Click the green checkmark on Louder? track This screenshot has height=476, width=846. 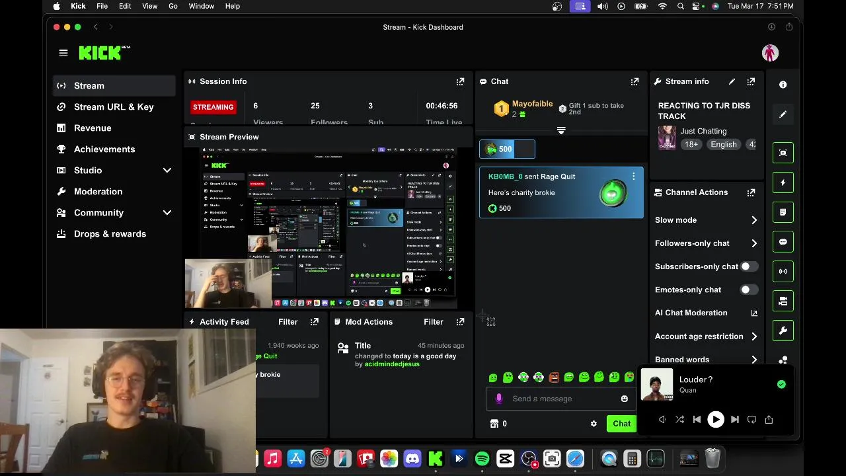(781, 384)
